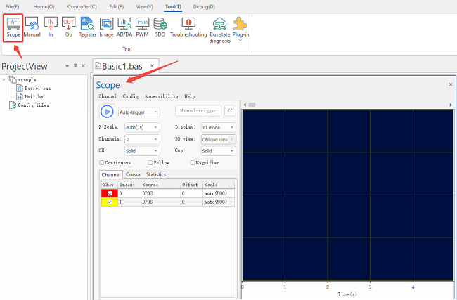Screen dimensions: 457x300
Task: Open the File(F) menu
Action: tap(12, 6)
